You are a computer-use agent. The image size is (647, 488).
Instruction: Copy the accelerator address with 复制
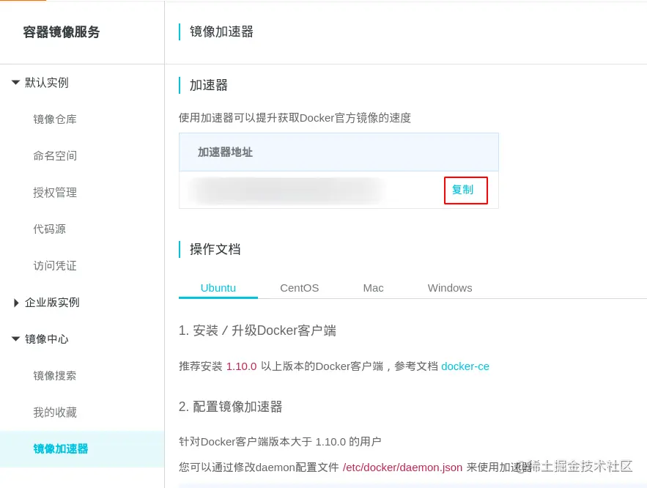[x=465, y=190]
